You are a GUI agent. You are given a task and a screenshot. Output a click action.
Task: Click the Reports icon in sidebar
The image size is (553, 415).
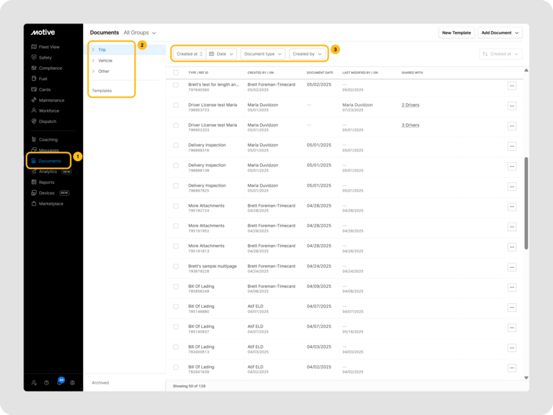[33, 182]
